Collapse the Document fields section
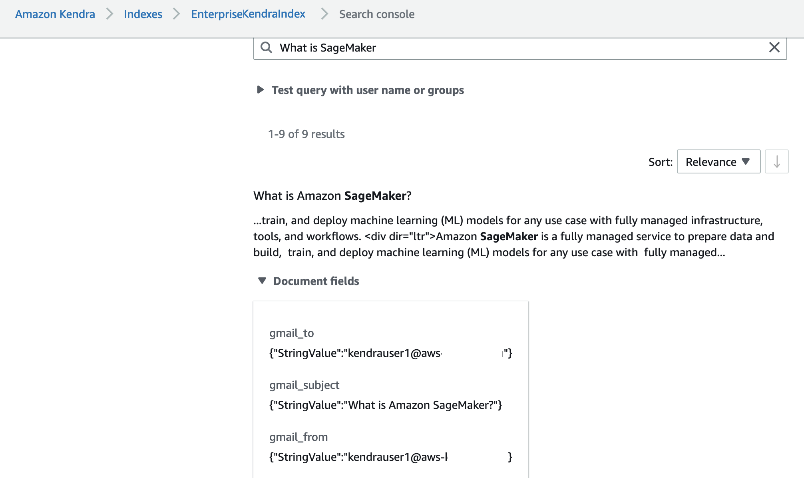The height and width of the screenshot is (478, 804). tap(262, 281)
